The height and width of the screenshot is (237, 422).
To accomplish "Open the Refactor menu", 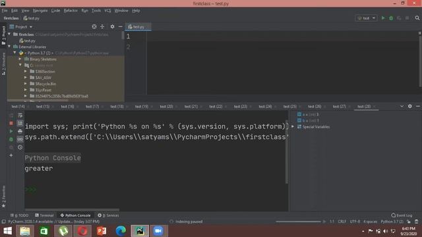I will 71,11.
